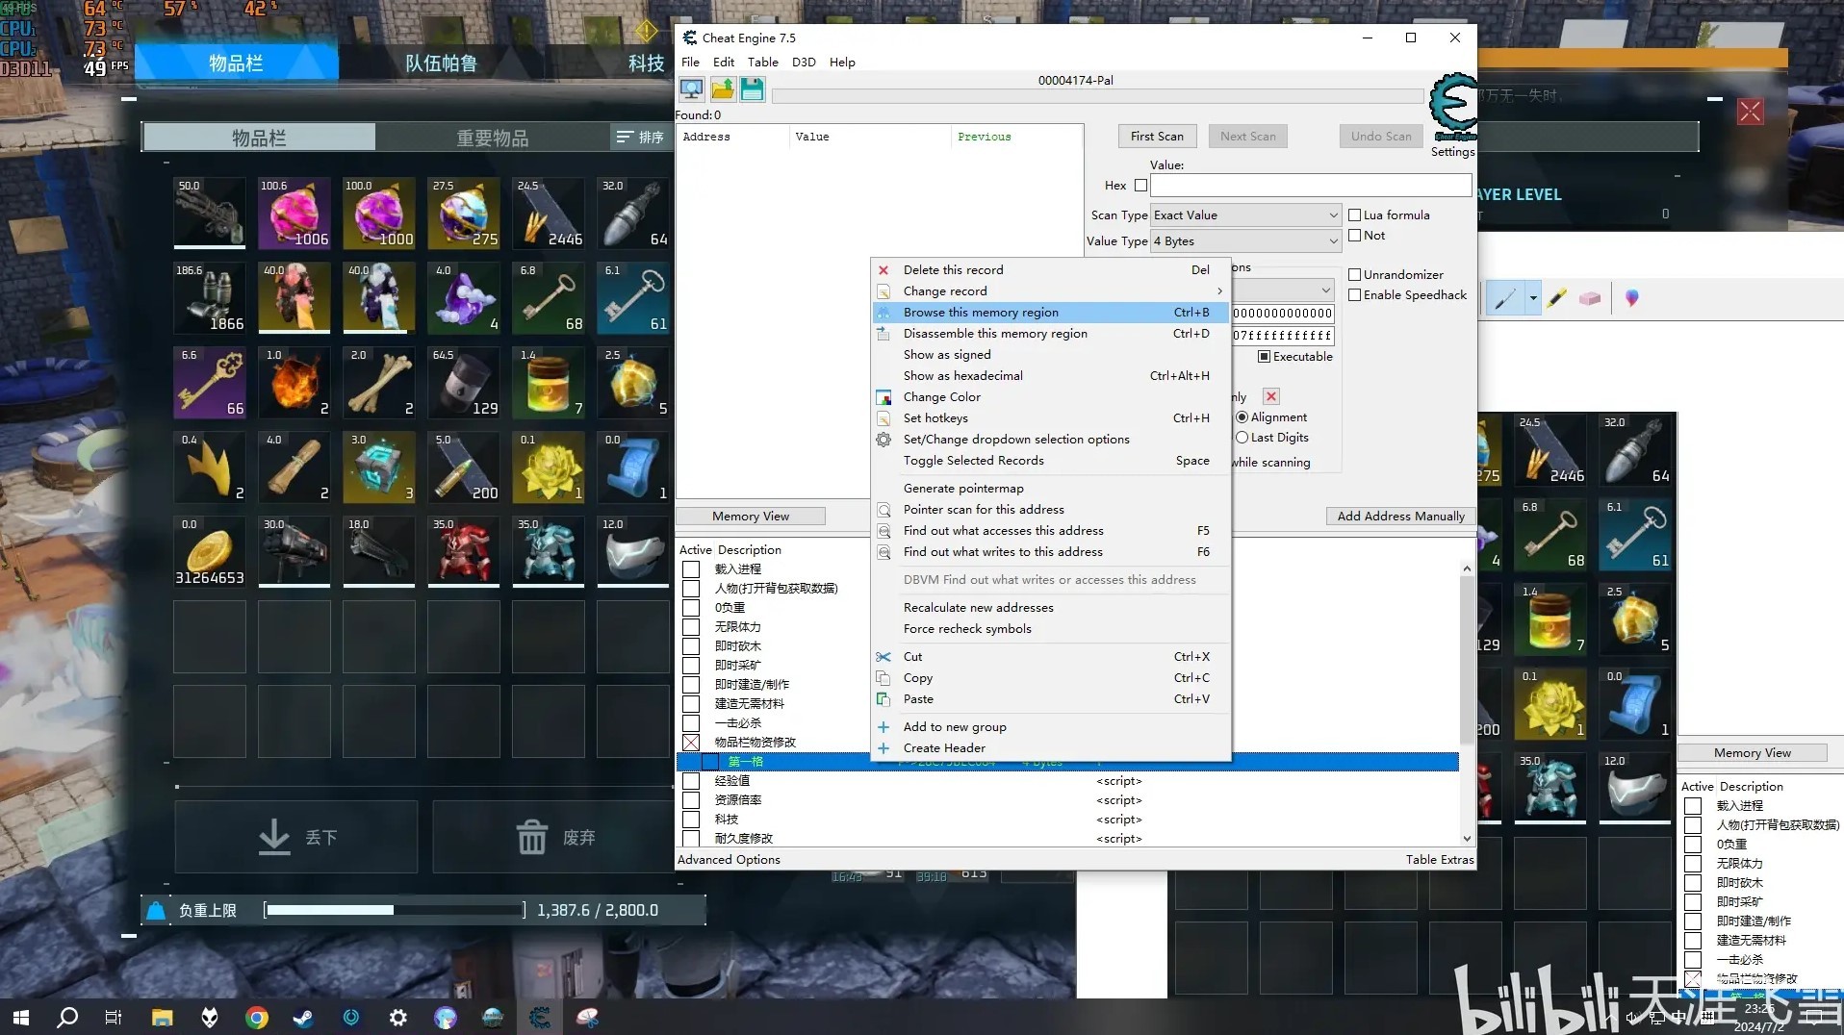Open Steam from the taskbar
The width and height of the screenshot is (1844, 1035).
(x=303, y=1017)
